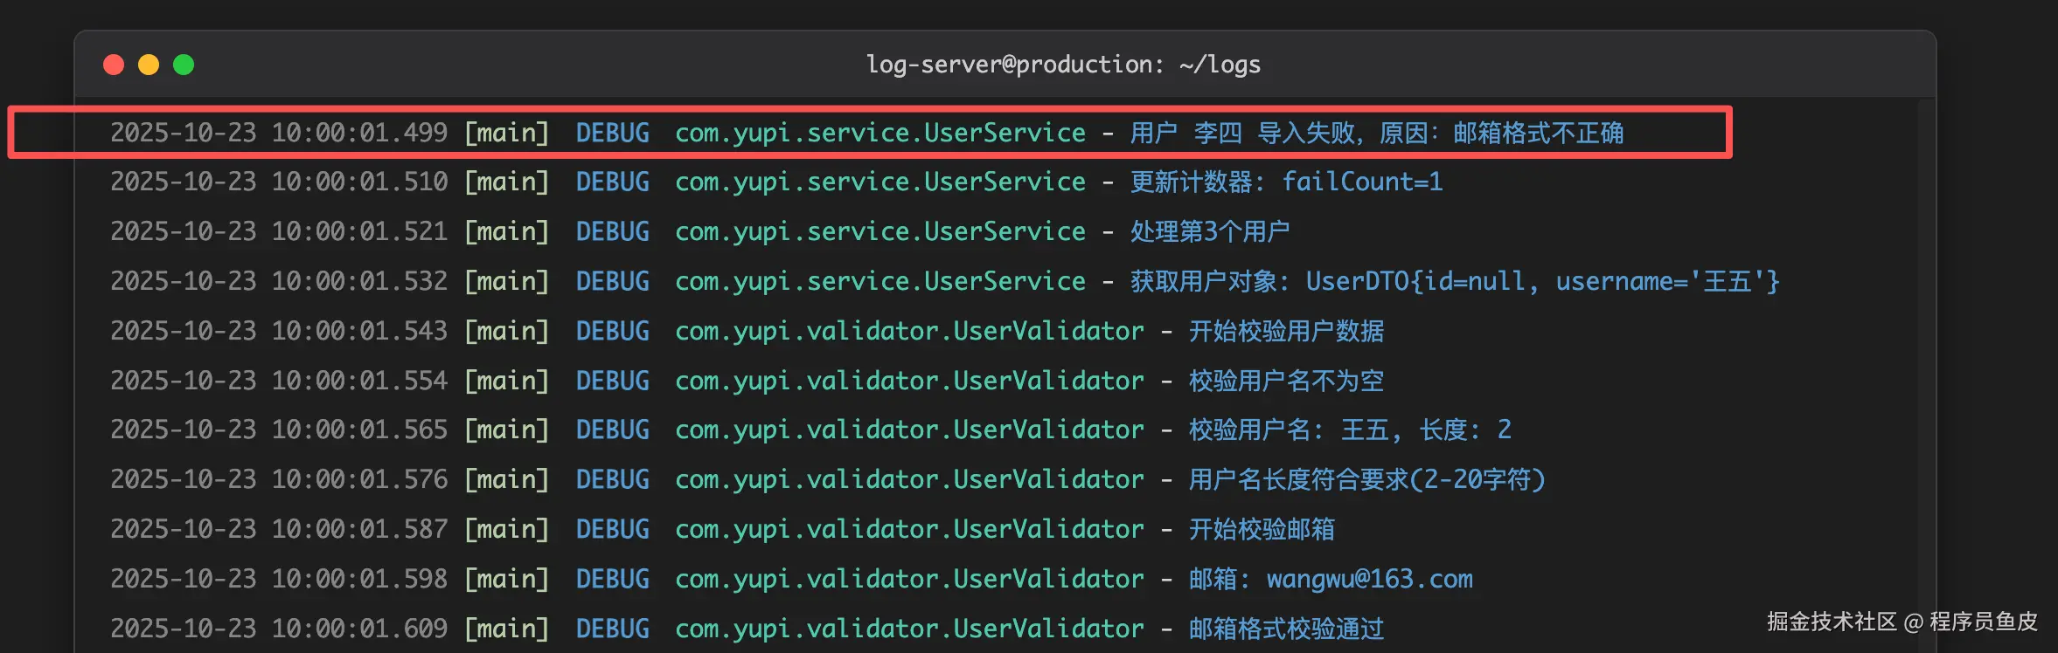2058x653 pixels.
Task: Click the green maximize window button
Action: [x=184, y=65]
